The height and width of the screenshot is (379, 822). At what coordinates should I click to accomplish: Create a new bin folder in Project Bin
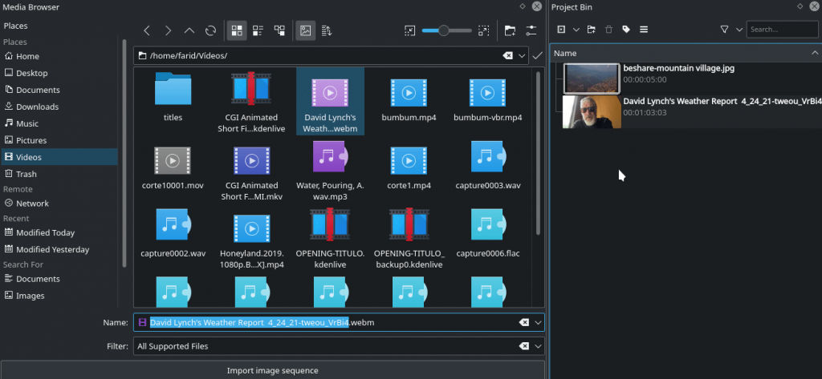point(591,30)
